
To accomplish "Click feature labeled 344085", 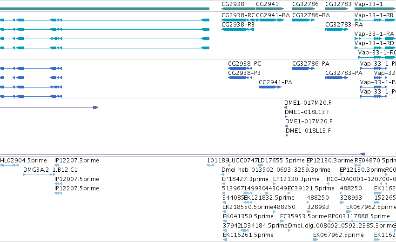I will click(233, 198).
